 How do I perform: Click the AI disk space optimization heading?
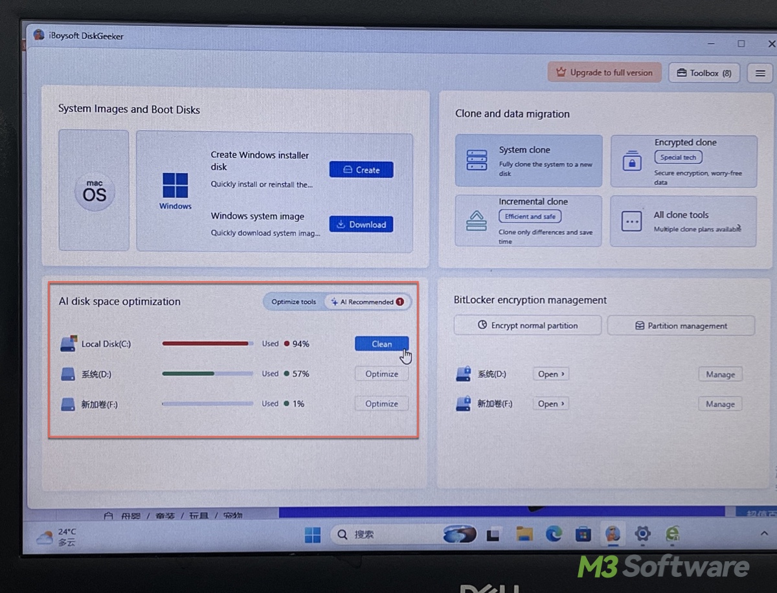click(120, 302)
